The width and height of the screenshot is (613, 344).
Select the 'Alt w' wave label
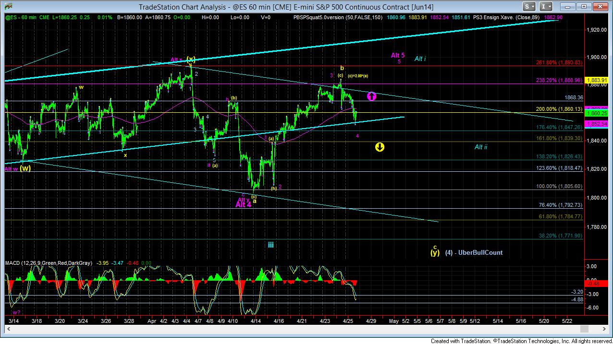coord(11,169)
